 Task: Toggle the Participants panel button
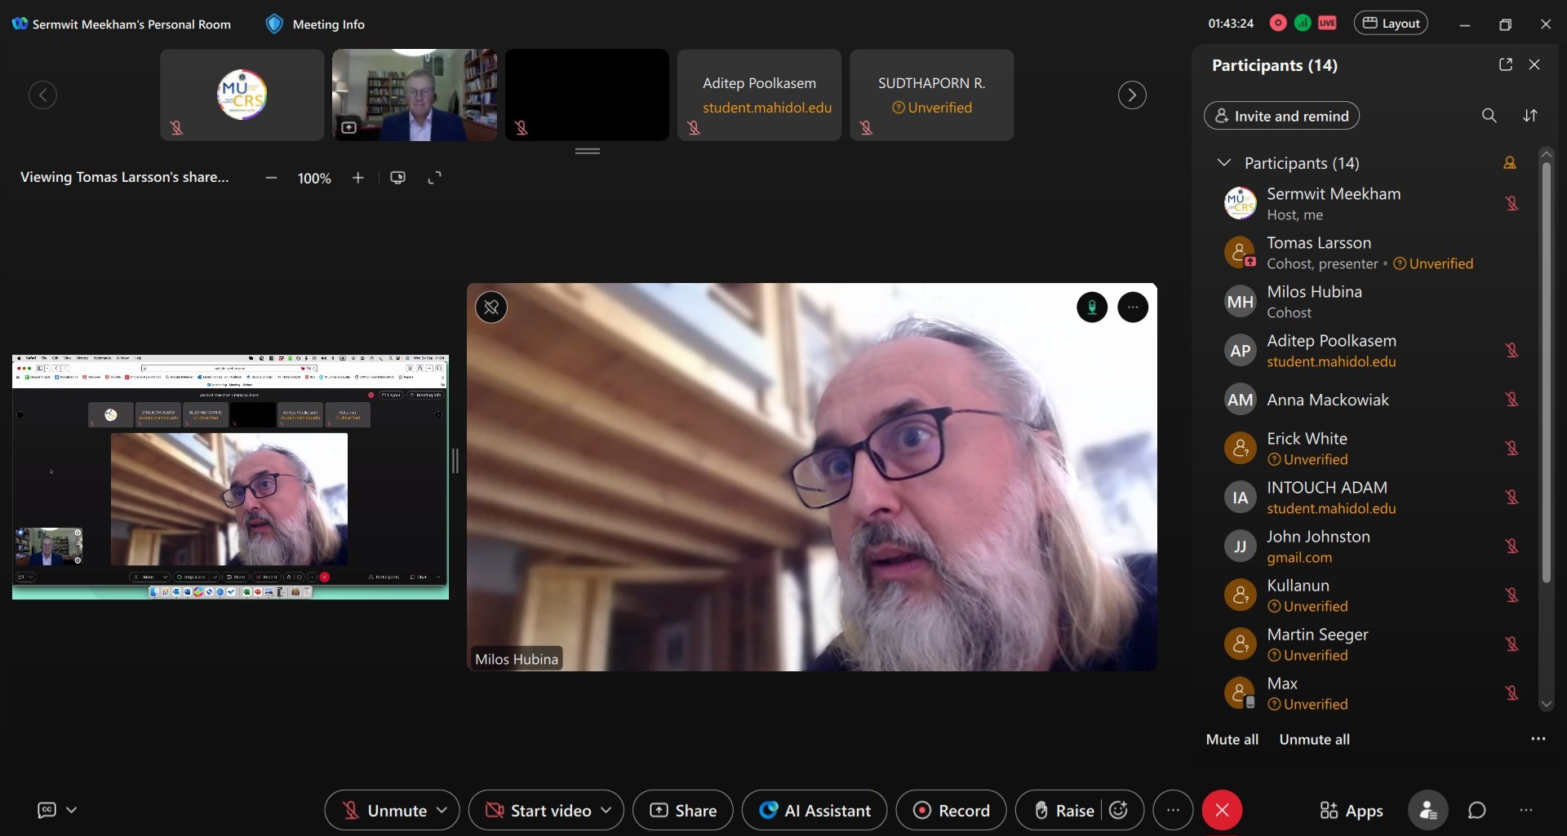click(x=1427, y=810)
